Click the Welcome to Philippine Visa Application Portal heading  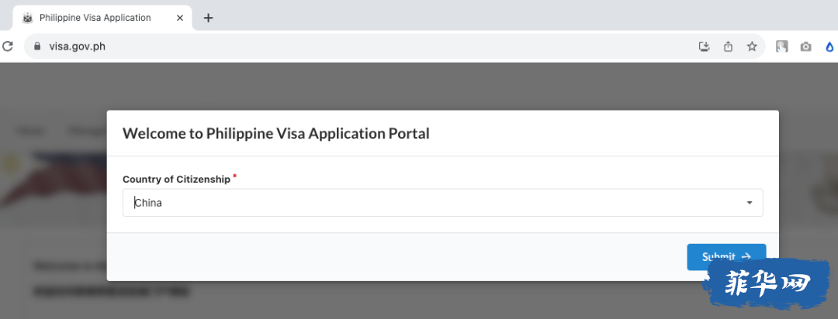(x=275, y=133)
